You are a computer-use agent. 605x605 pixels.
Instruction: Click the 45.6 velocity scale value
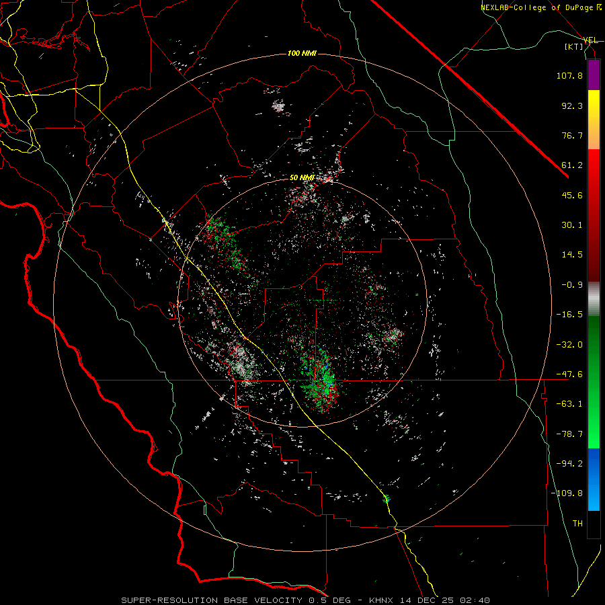[572, 195]
